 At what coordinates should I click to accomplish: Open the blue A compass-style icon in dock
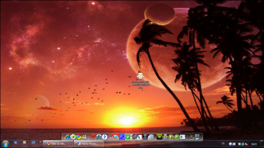(x=99, y=137)
